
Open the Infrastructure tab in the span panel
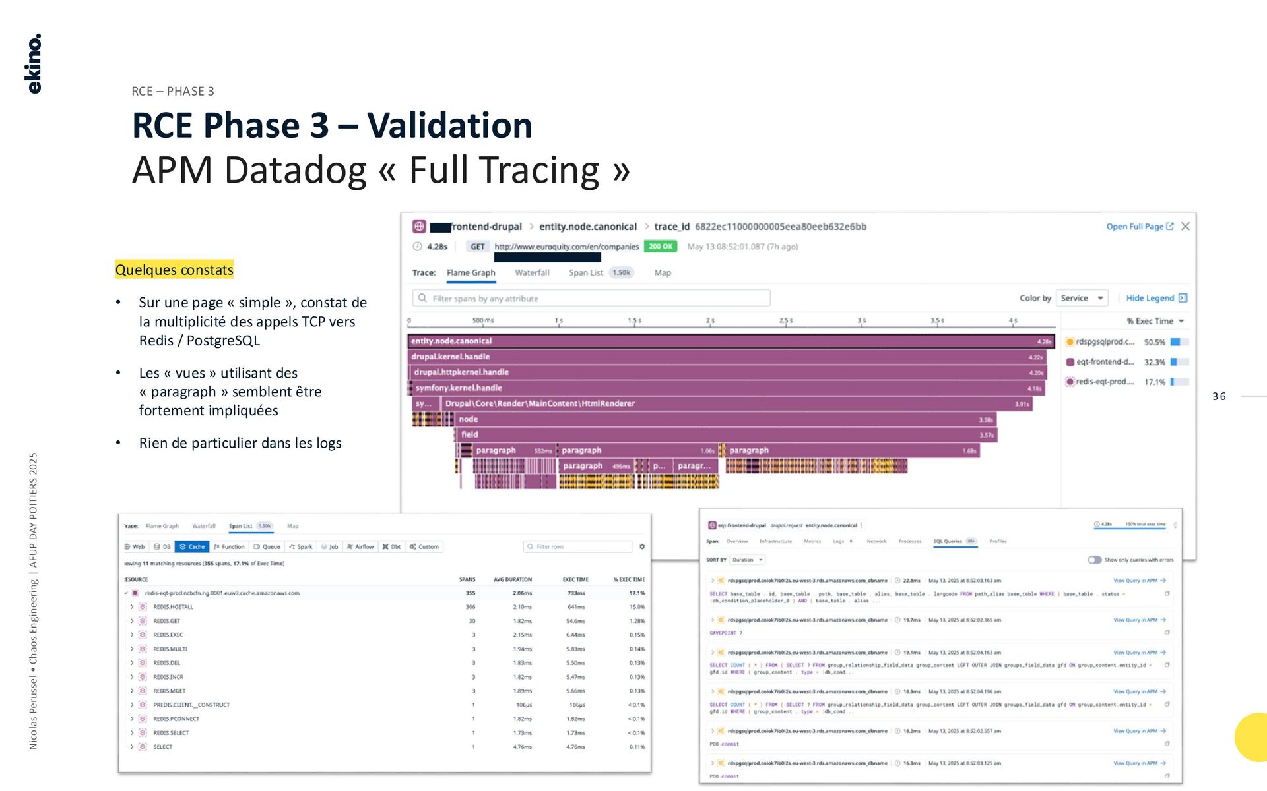tap(775, 541)
